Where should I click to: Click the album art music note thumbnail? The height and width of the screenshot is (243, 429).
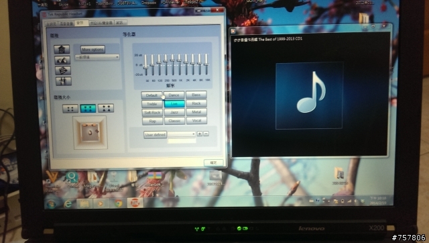[309, 95]
